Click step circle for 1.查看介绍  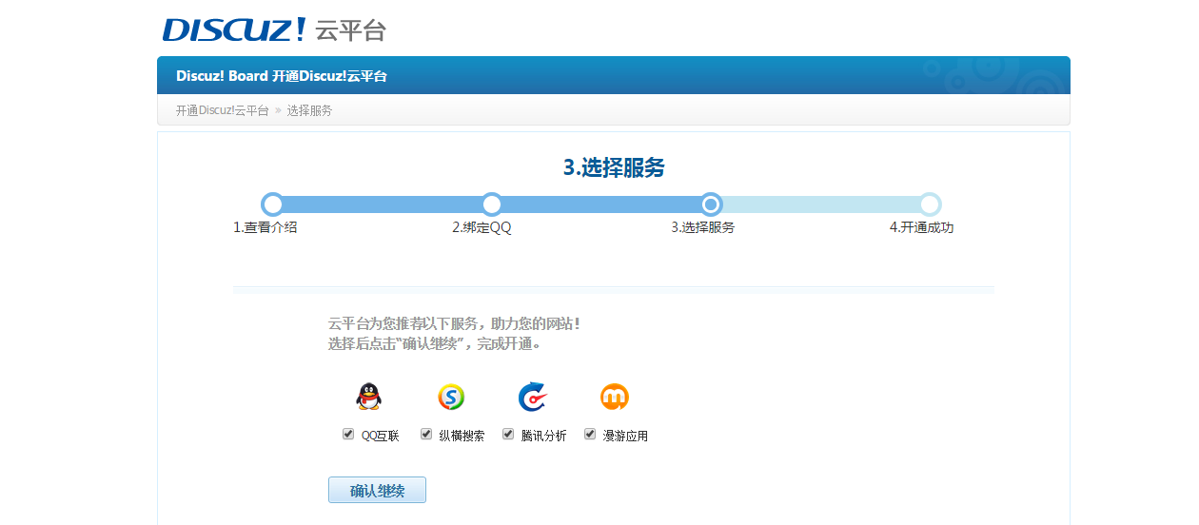(x=272, y=204)
